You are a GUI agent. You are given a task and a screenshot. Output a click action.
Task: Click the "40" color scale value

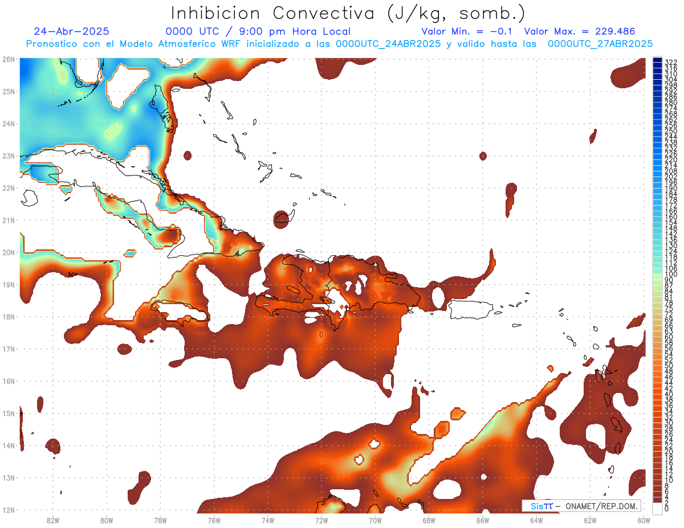coord(669,394)
